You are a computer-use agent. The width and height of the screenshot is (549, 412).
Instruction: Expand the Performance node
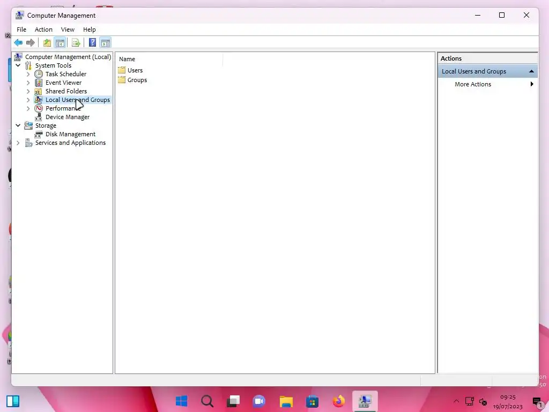28,108
